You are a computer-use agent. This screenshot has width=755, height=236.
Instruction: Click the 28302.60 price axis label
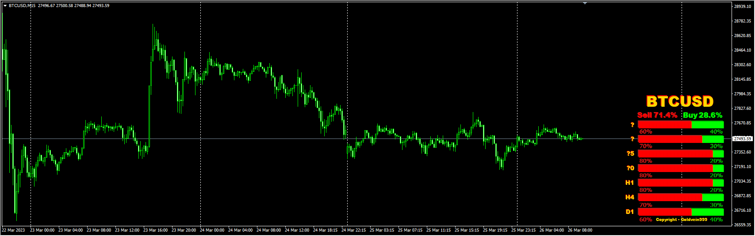click(743, 65)
